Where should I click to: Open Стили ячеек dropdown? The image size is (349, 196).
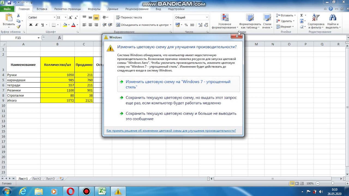tap(267, 22)
